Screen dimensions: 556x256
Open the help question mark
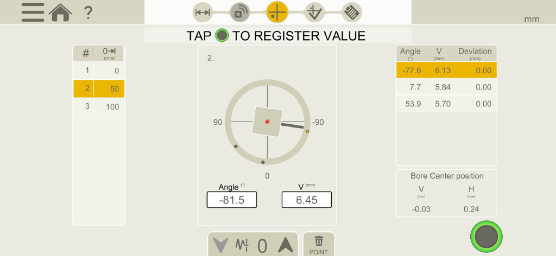click(88, 13)
